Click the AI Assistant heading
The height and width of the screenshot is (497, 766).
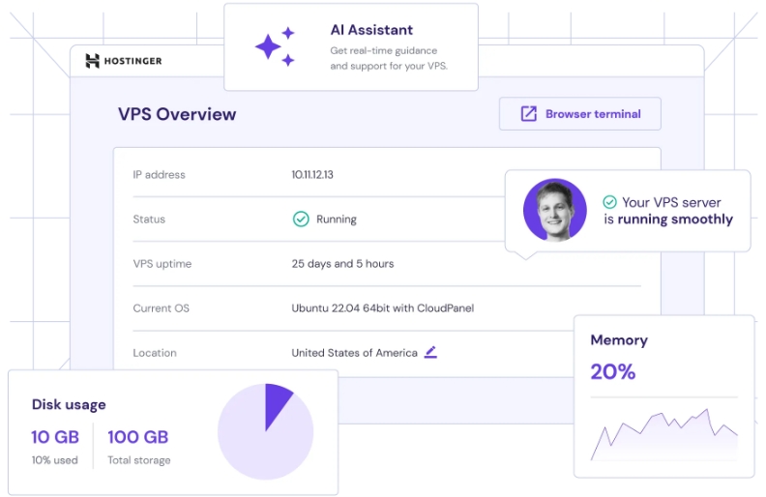(x=371, y=30)
